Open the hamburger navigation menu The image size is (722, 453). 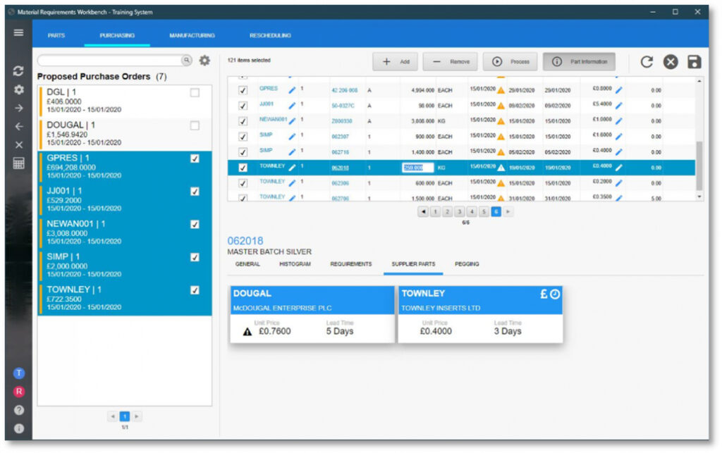(19, 32)
